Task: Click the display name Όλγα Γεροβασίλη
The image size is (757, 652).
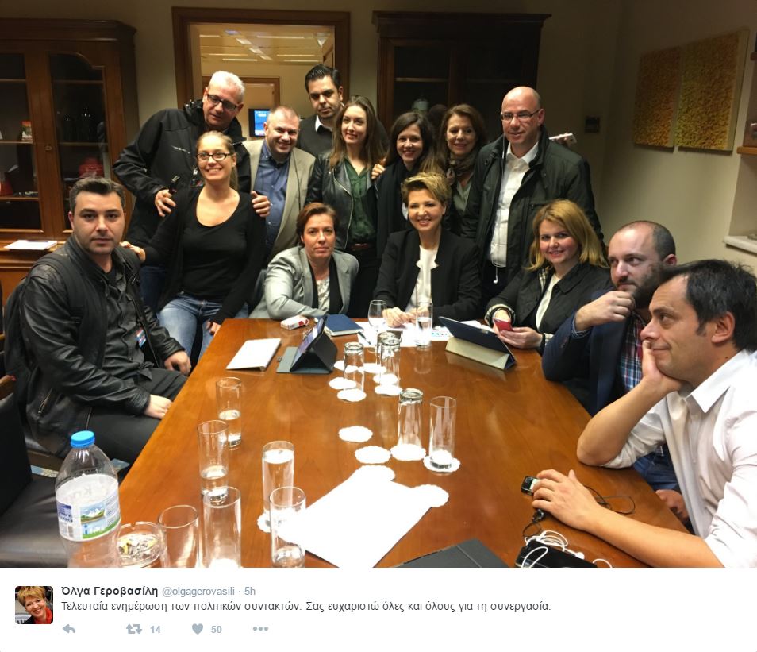Action: (110, 591)
